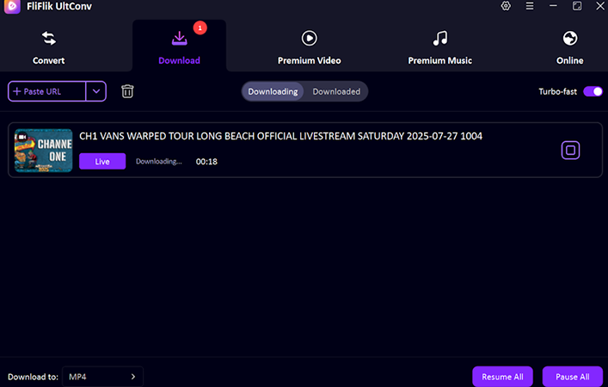Viewport: 608px width, 387px height.
Task: Click the trash delete icon
Action: pyautogui.click(x=127, y=91)
